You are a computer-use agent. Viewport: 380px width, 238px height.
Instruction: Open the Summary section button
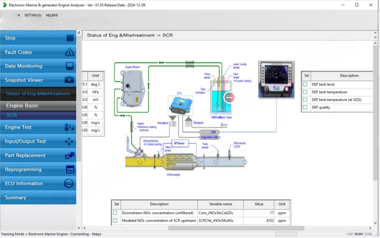(x=16, y=198)
